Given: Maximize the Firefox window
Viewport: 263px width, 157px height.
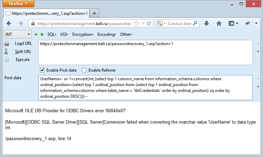Looking at the screenshot, I should coord(241,4).
